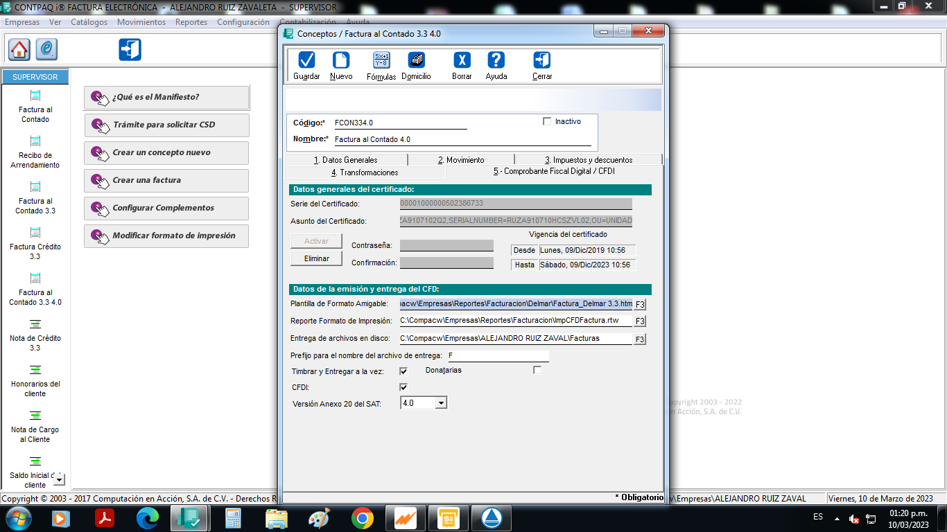
Task: Toggle the Inactivo checkbox
Action: pyautogui.click(x=547, y=121)
